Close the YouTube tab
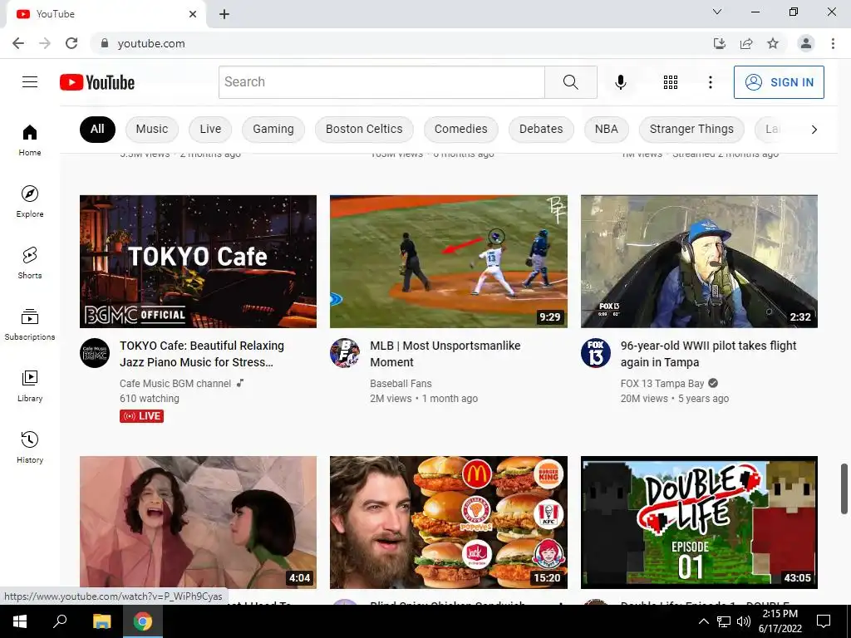Screen dimensions: 851x638 [193, 14]
